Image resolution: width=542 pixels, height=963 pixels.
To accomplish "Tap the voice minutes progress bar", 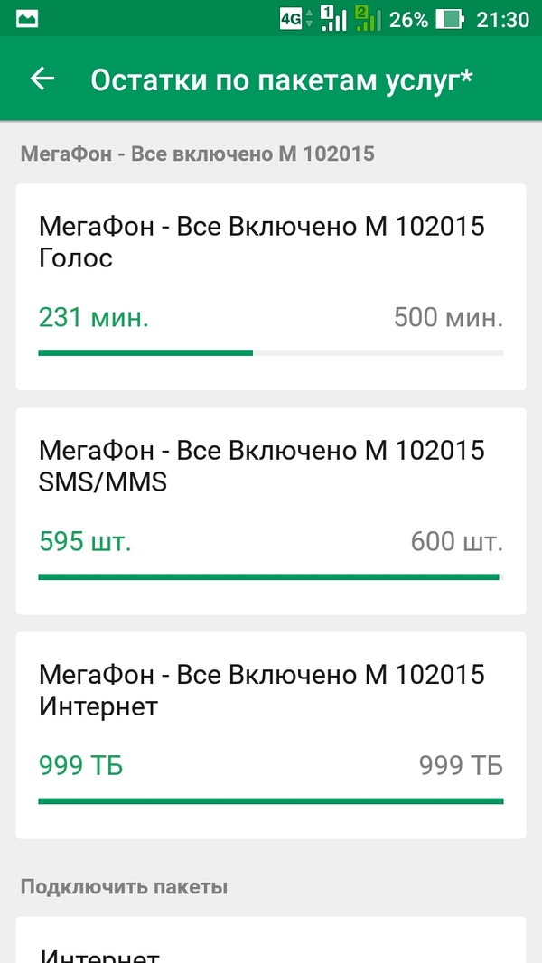I will (271, 351).
